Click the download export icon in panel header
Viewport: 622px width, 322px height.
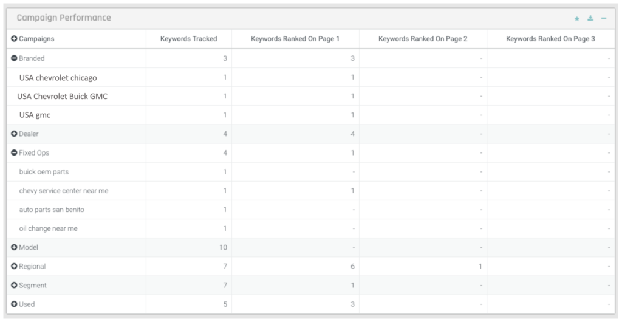click(x=590, y=18)
